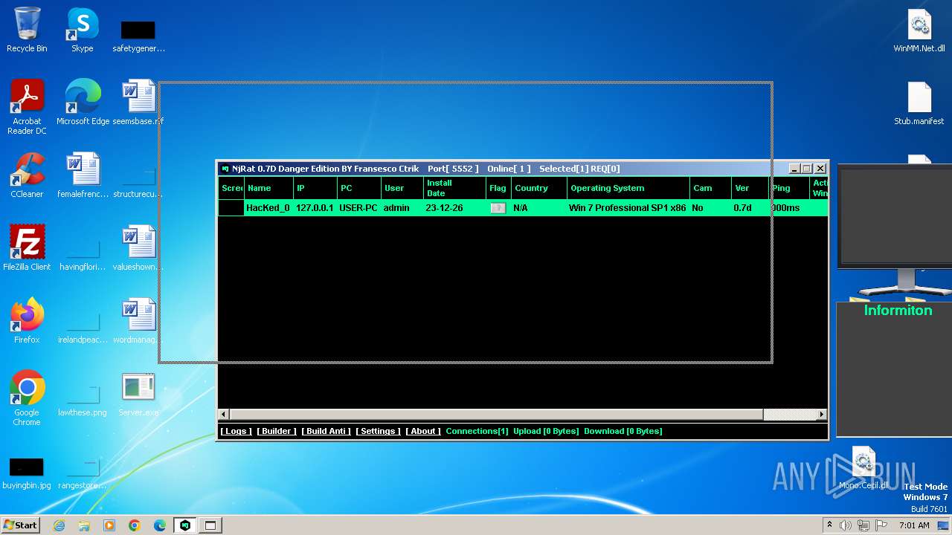Select the buyingbin.jpg desktop file
The height and width of the screenshot is (535, 952).
coord(27,474)
